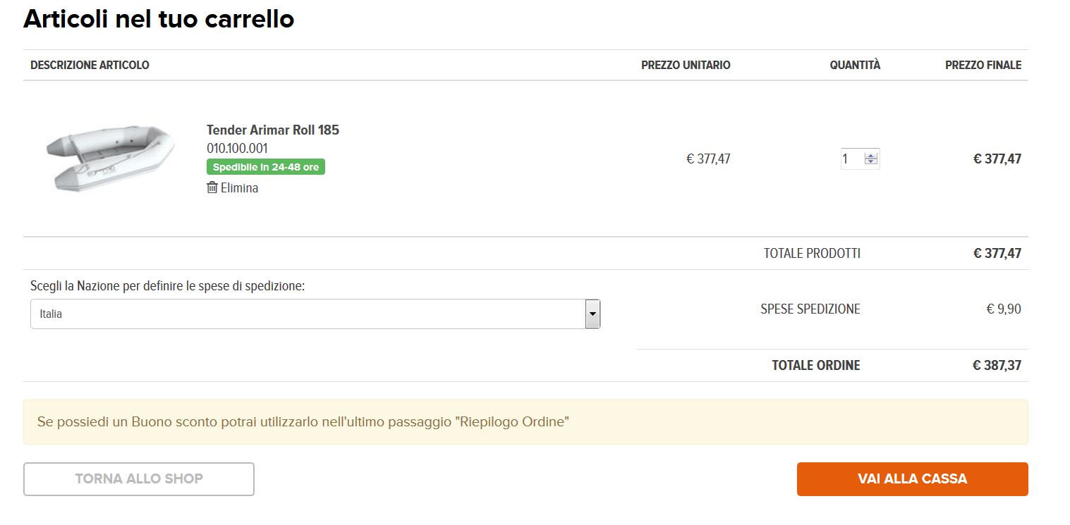Click the Prezzo unitario column header
Image resolution: width=1070 pixels, height=525 pixels.
(686, 65)
